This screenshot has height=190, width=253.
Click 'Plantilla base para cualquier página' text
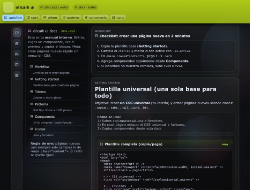pos(56,85)
